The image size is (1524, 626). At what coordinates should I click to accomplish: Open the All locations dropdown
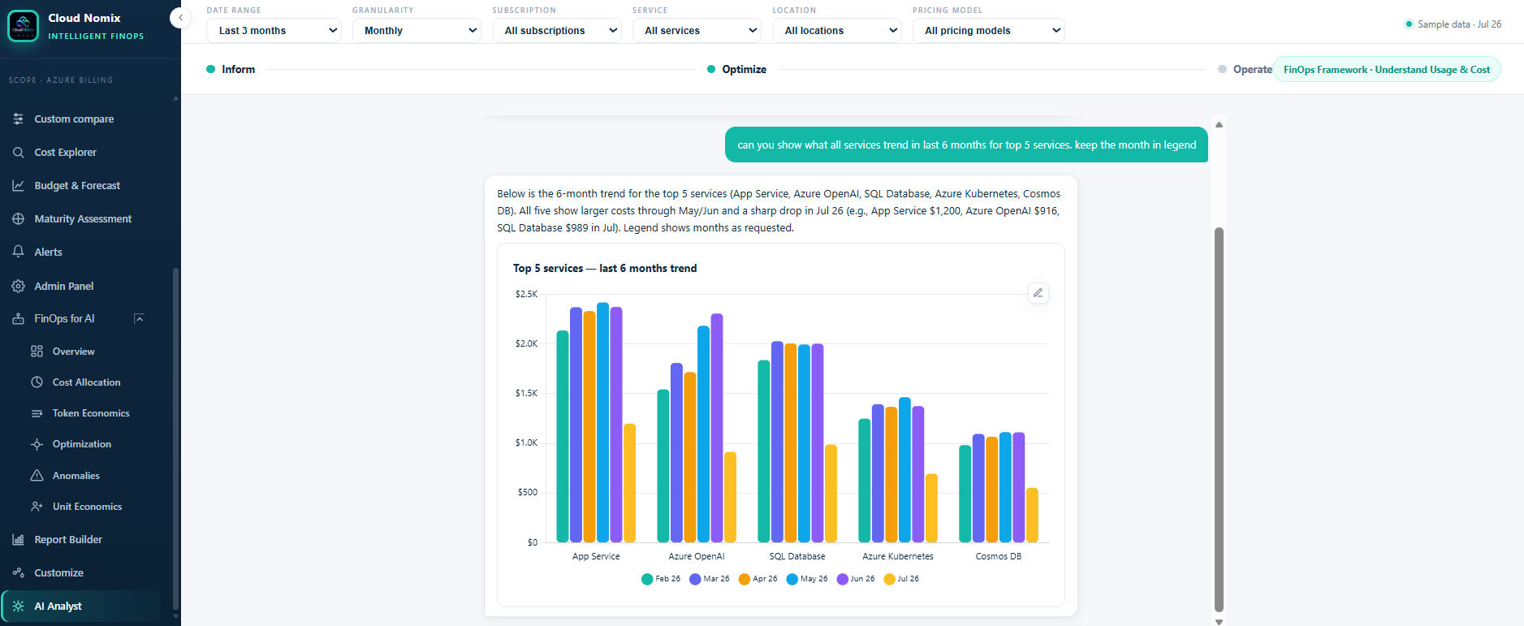coord(837,30)
